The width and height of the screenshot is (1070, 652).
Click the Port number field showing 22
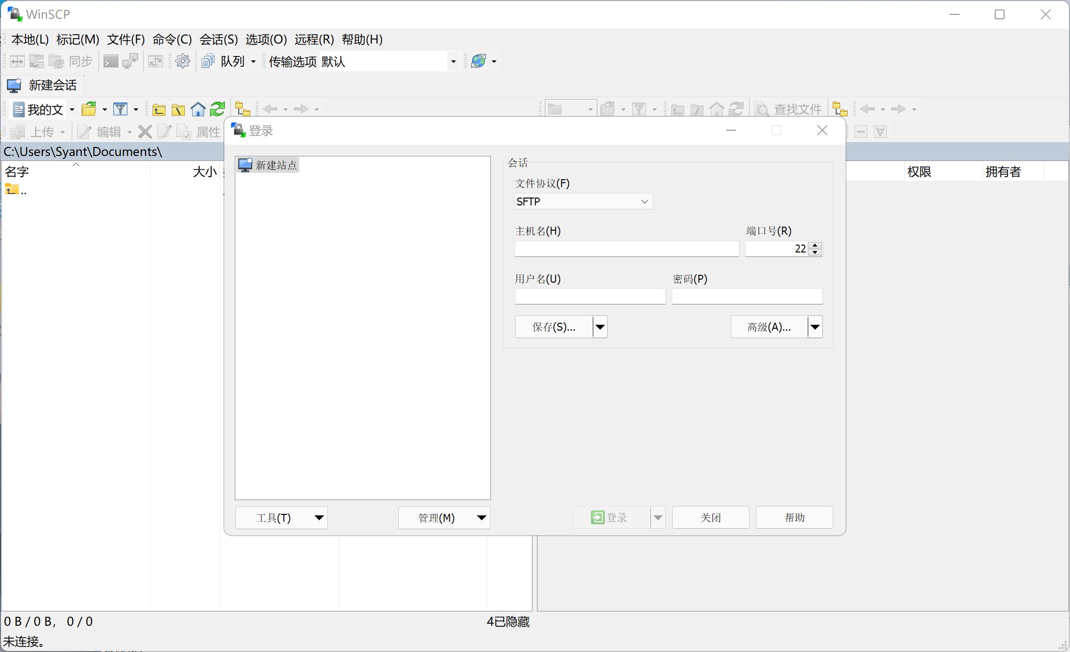(x=776, y=249)
